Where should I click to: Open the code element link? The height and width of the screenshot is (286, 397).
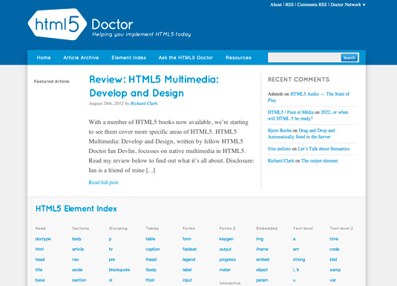[335, 249]
